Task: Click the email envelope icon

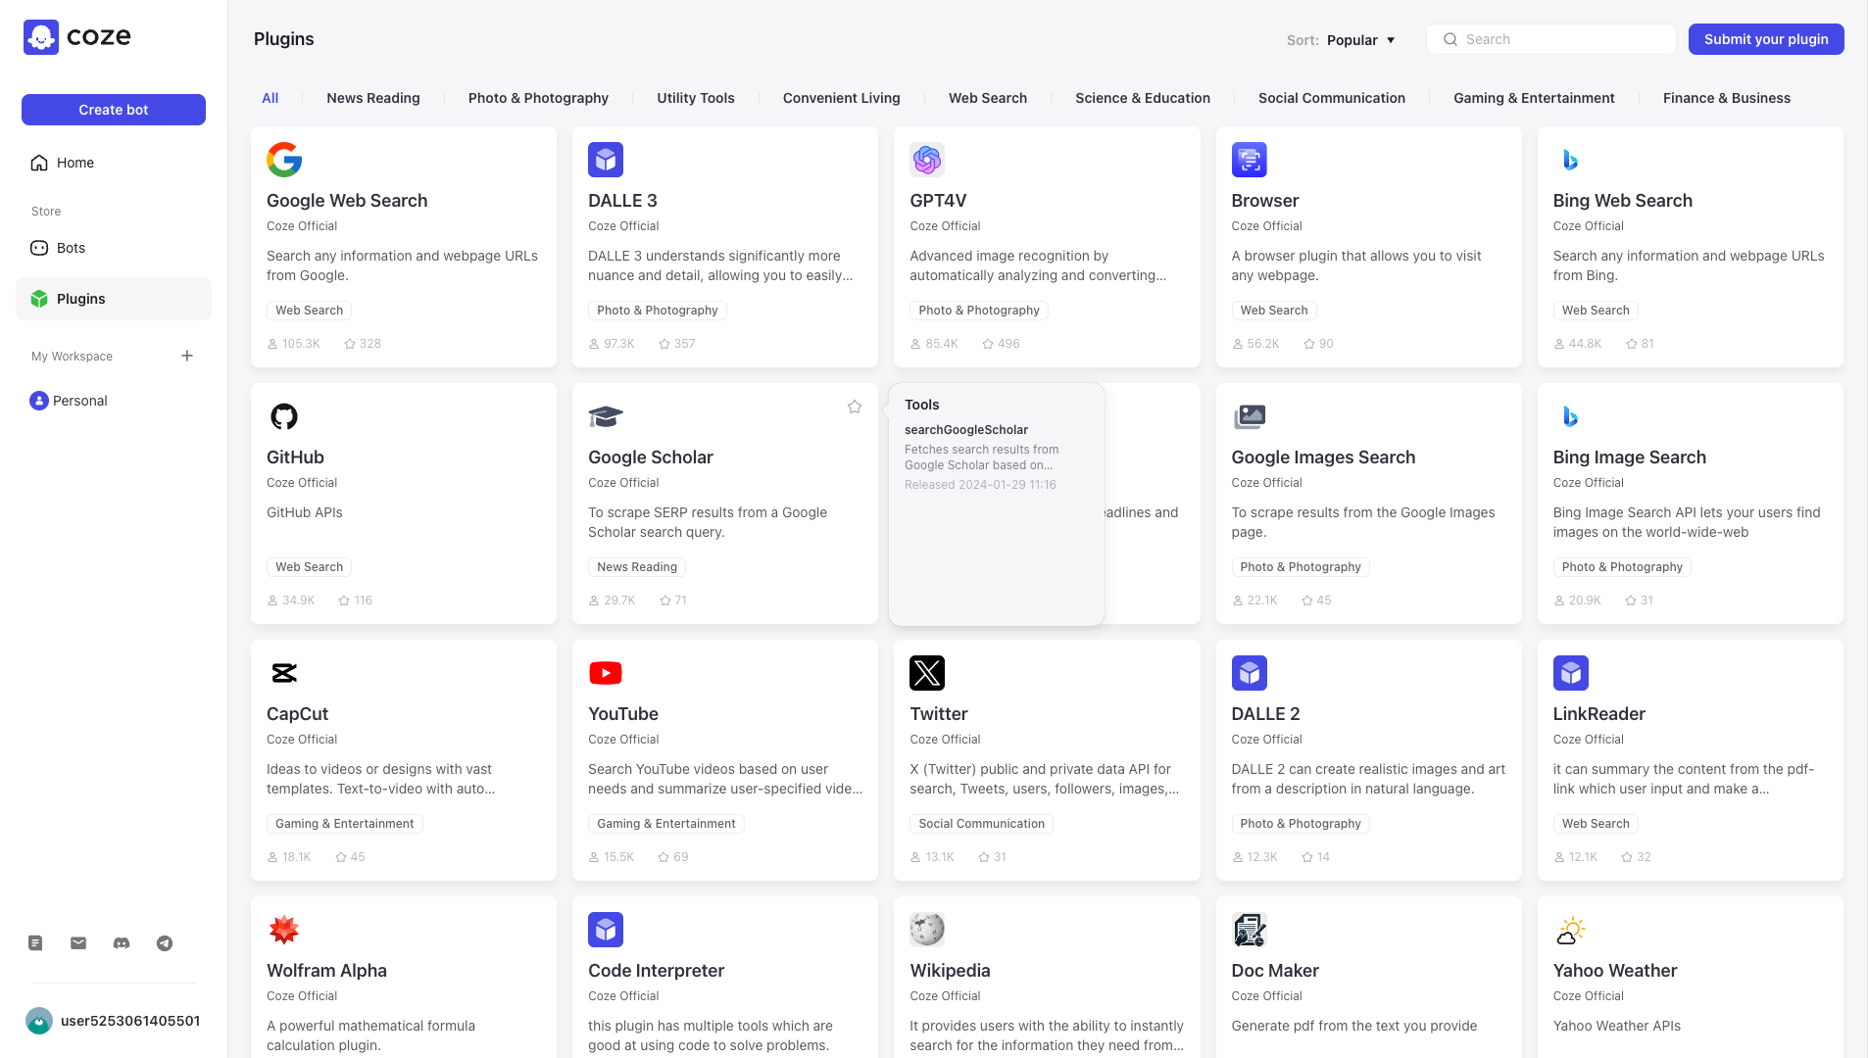Action: (x=78, y=943)
